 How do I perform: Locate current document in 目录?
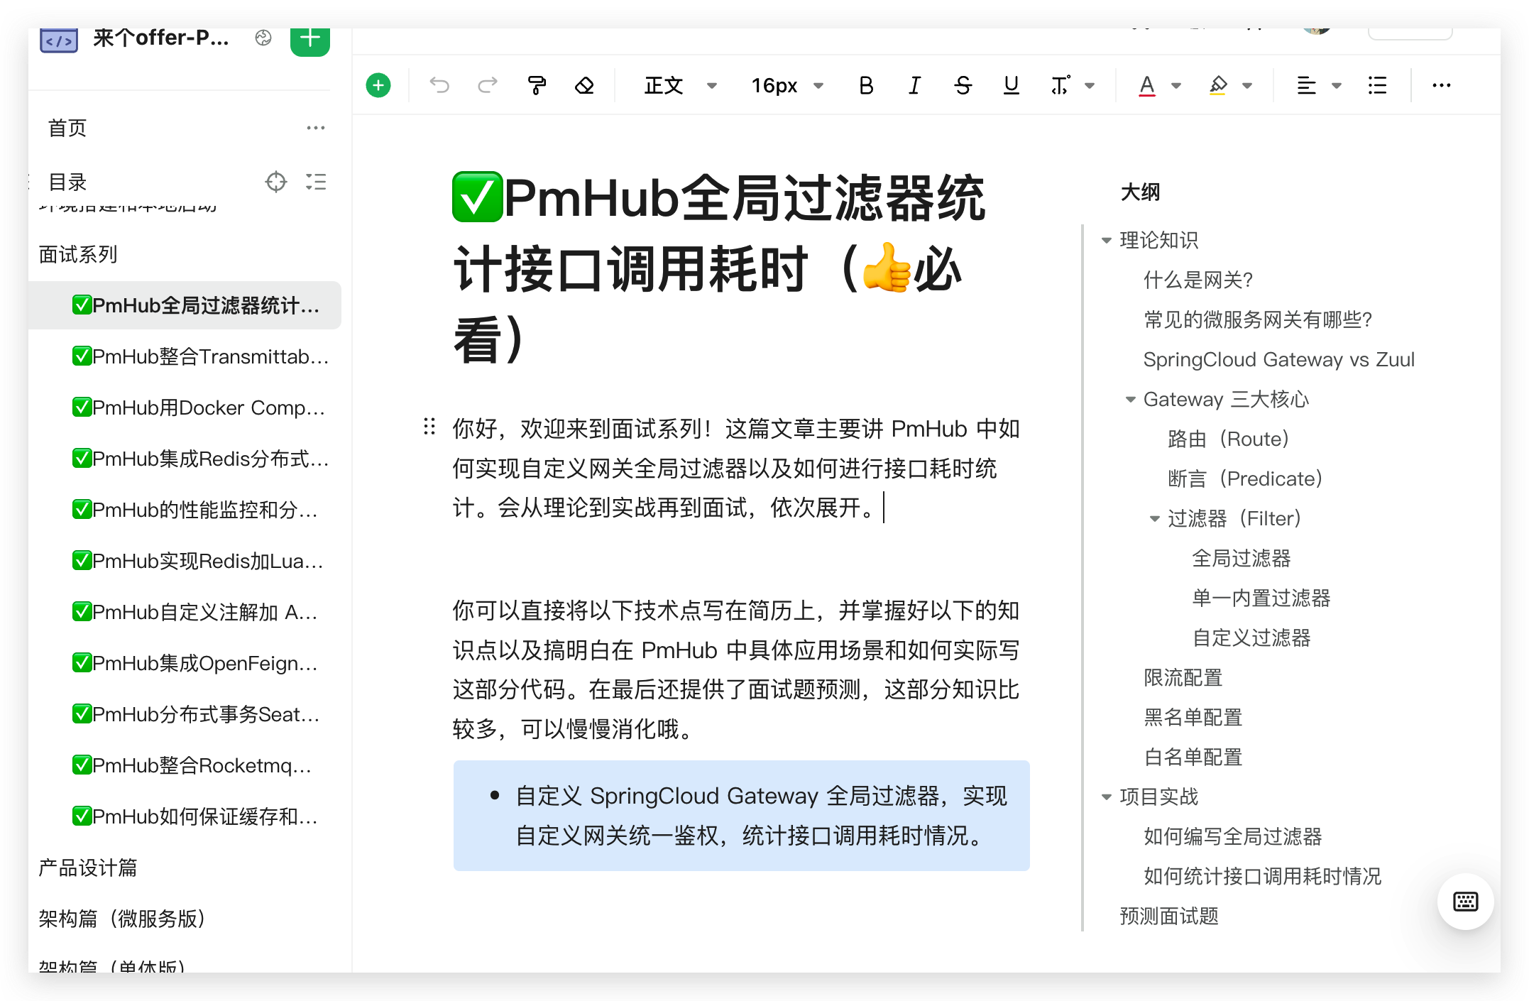coord(276,182)
